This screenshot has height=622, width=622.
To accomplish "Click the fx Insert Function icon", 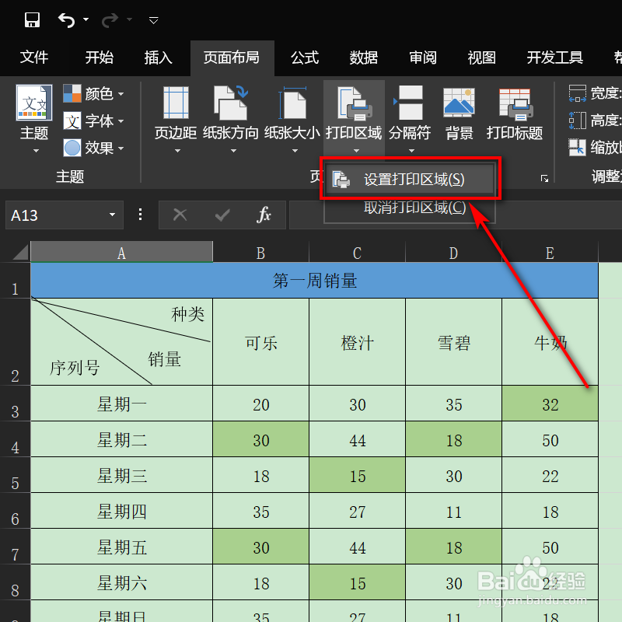I will pyautogui.click(x=264, y=215).
